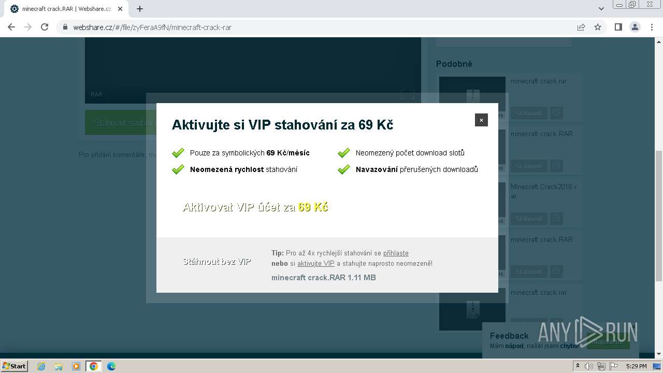The width and height of the screenshot is (663, 373).
Task: Click Stáhnout button under Minecraft.Crack2018.rar
Action: (528, 219)
